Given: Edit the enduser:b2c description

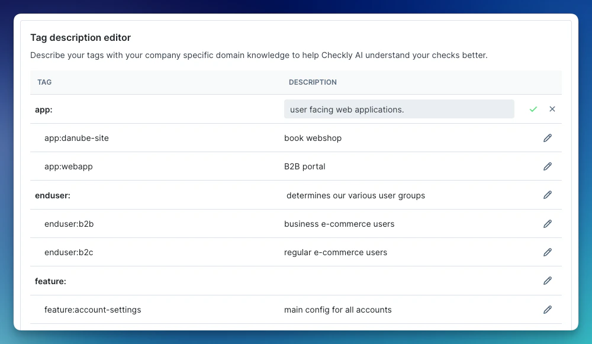Looking at the screenshot, I should (x=548, y=252).
